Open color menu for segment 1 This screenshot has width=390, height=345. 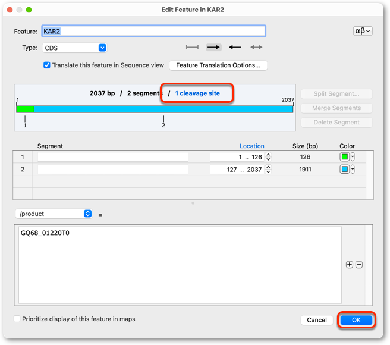(x=353, y=157)
